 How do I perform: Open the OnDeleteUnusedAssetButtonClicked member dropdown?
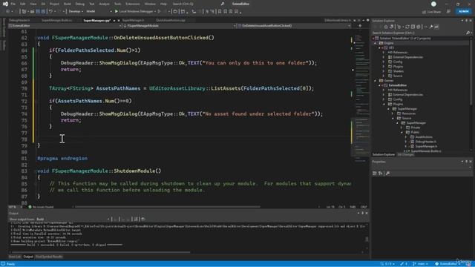[x=294, y=26]
